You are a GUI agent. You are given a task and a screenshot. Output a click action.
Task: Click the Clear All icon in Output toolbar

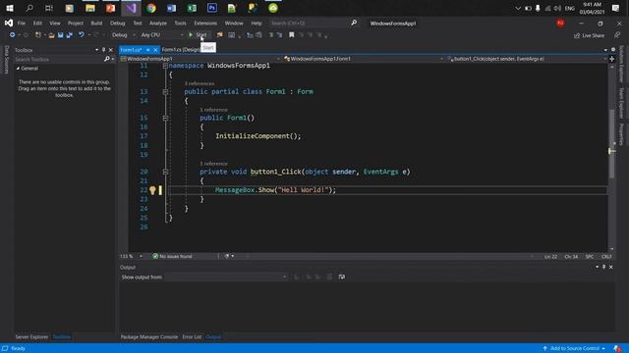329,277
